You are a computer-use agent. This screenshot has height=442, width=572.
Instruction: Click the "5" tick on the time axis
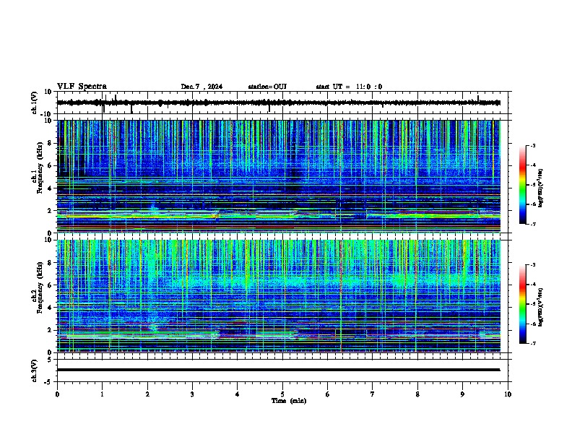pos(282,394)
